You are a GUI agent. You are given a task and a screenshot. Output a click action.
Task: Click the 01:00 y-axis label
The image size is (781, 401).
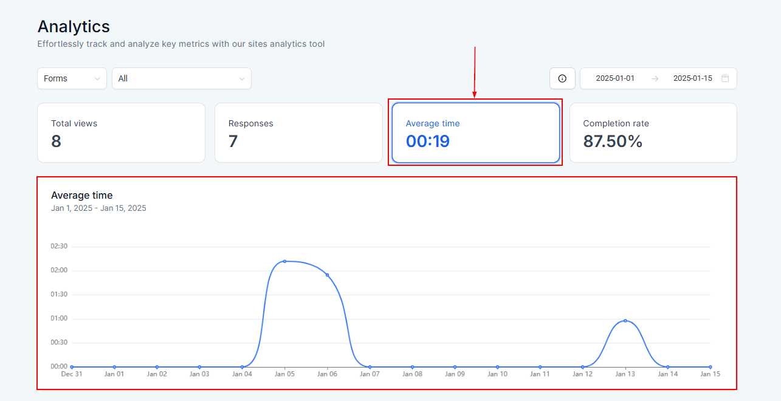tap(59, 318)
